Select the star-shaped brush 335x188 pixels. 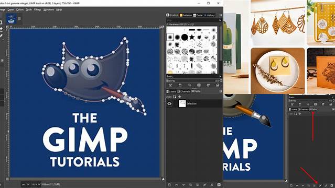coord(192,37)
